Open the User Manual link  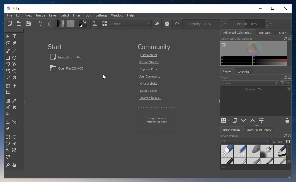148,55
